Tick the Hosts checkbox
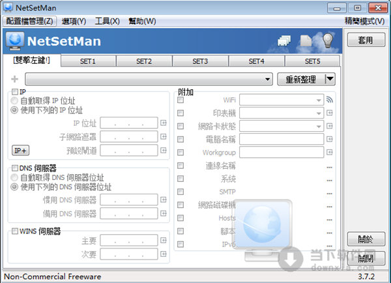 click(181, 218)
